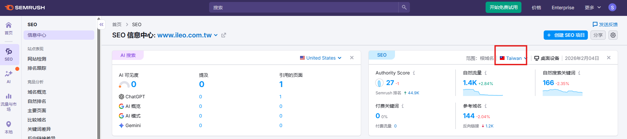Collapse the sidebar with double chevron
627x139 pixels.
[102, 24]
